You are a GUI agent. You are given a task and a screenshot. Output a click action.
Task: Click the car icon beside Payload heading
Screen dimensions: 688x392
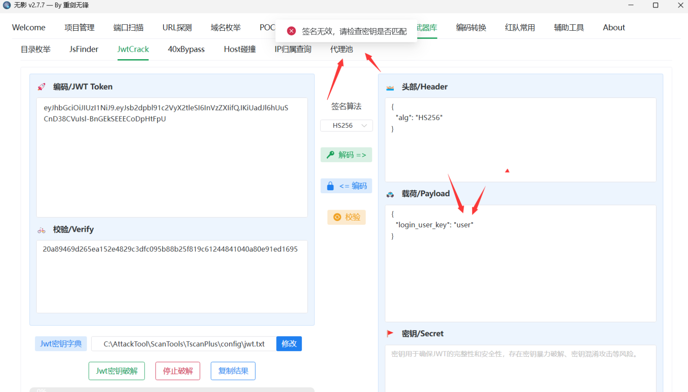[390, 194]
